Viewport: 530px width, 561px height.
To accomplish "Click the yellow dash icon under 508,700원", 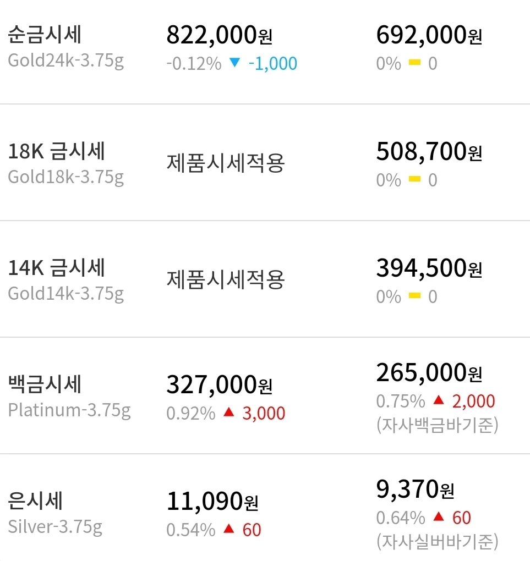I will click(414, 179).
